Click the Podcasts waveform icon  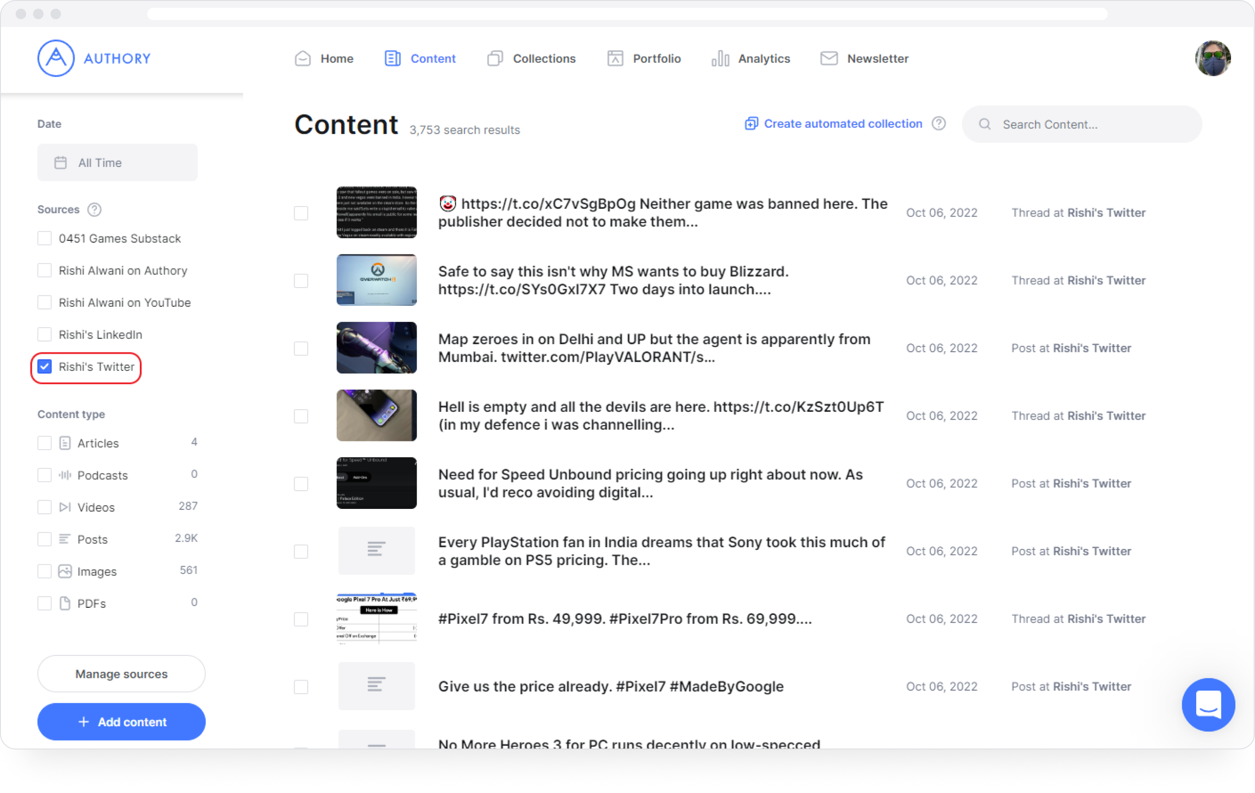[x=64, y=475]
